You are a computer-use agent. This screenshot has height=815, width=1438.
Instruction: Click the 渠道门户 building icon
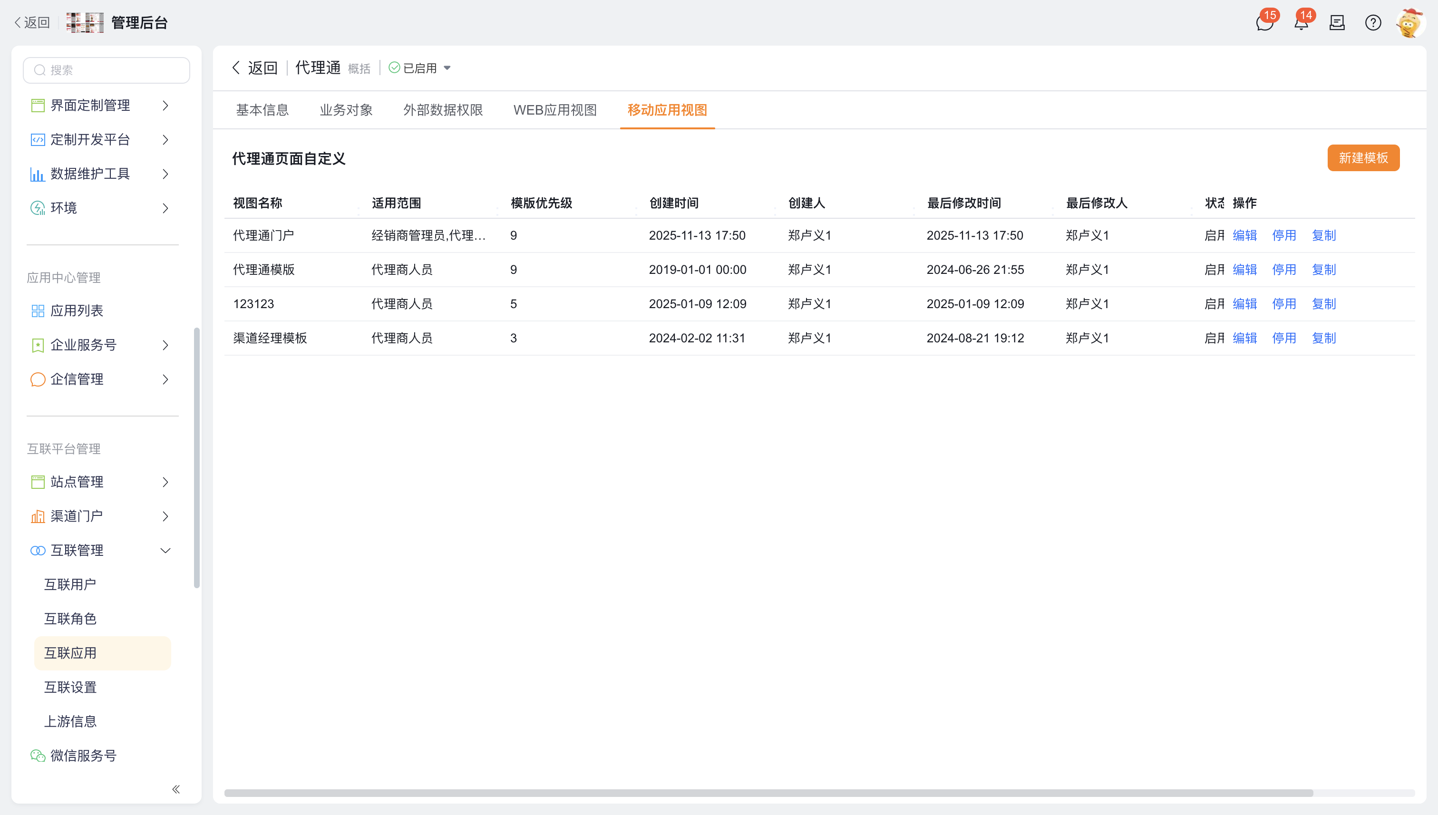tap(38, 516)
